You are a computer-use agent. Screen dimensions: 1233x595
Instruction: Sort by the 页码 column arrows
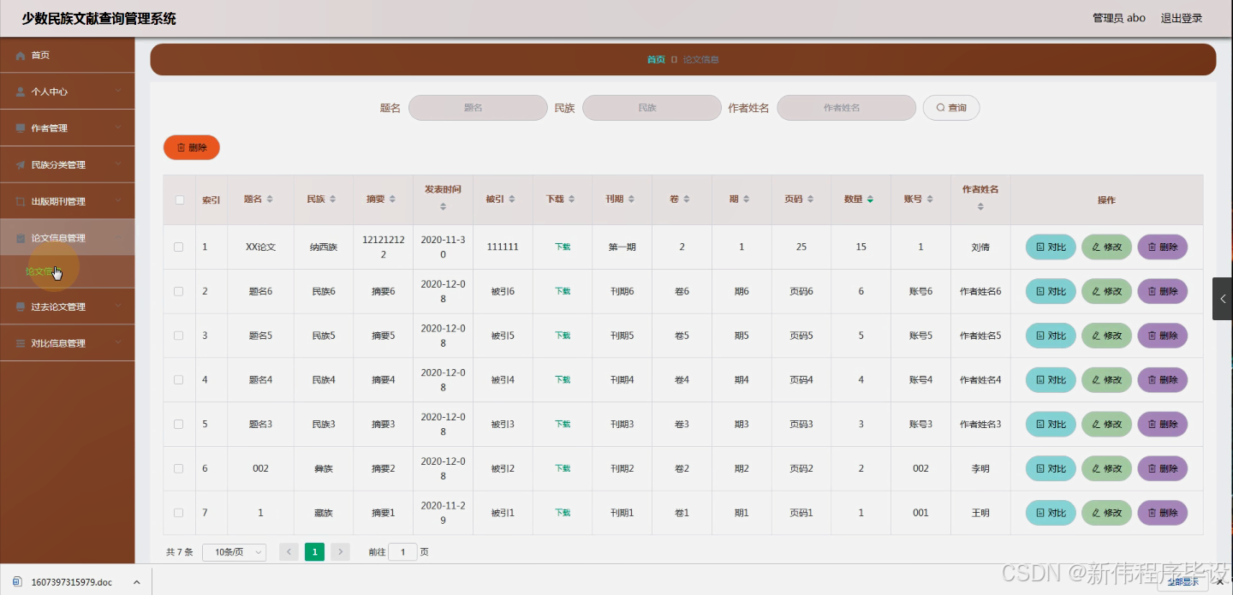click(810, 199)
